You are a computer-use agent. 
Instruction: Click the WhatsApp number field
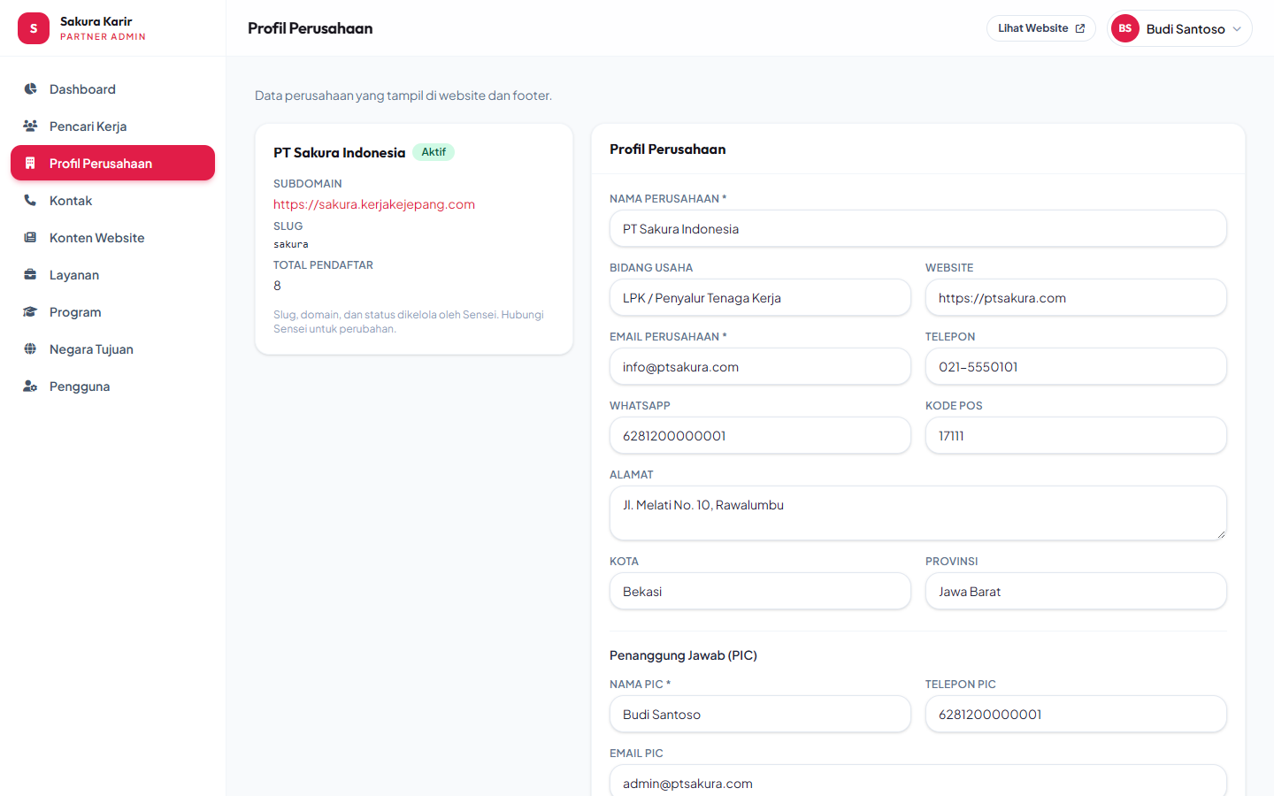tap(760, 435)
